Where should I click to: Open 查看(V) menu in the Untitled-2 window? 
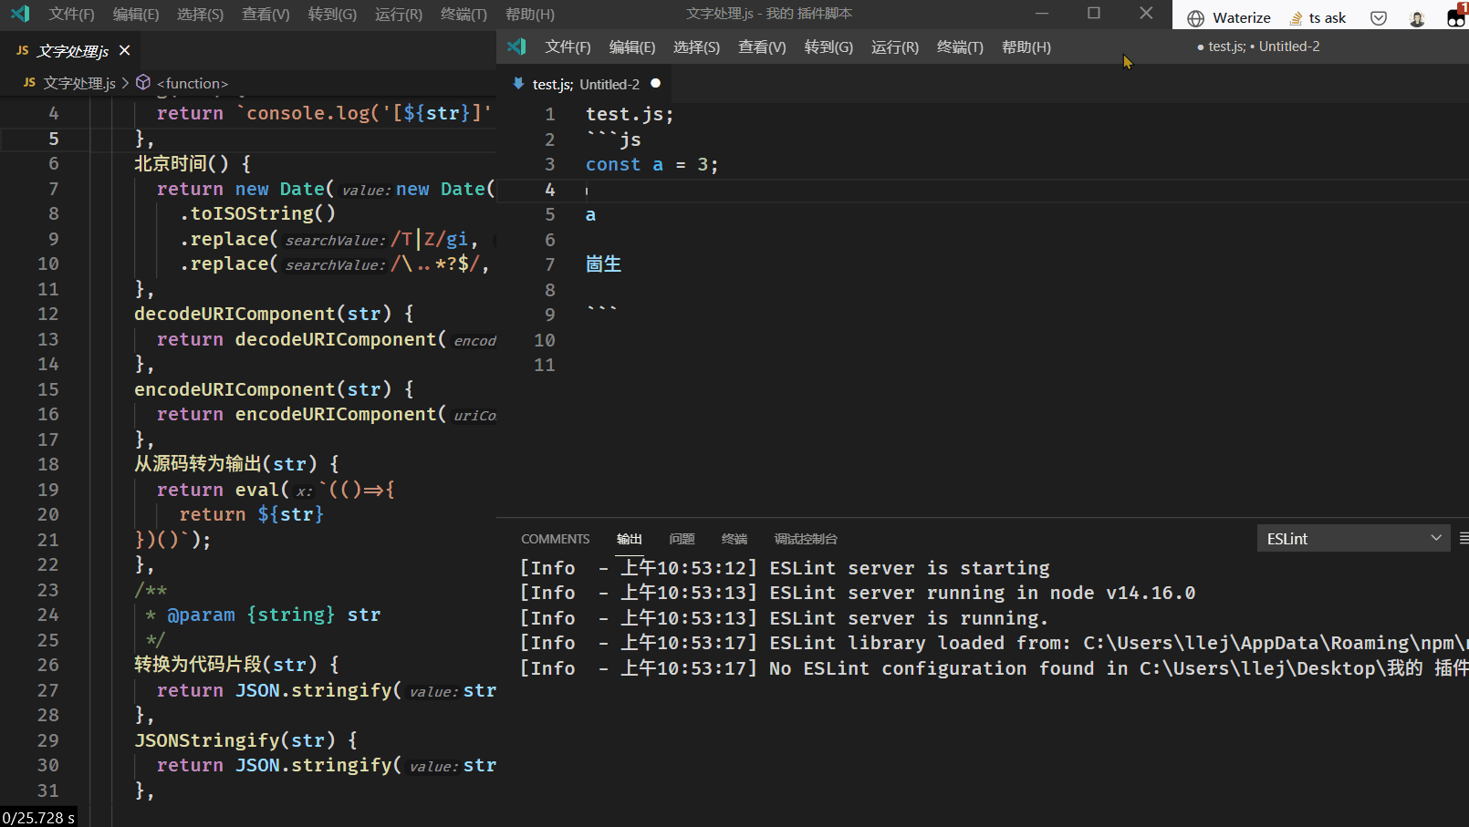tap(762, 47)
